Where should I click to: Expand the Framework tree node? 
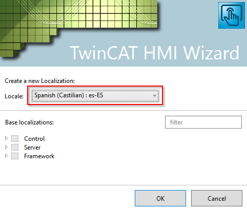pyautogui.click(x=7, y=156)
